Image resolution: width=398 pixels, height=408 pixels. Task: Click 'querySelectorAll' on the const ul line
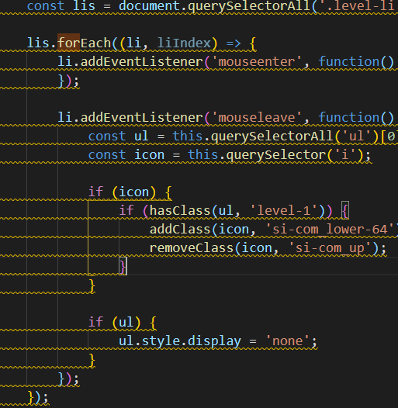272,136
